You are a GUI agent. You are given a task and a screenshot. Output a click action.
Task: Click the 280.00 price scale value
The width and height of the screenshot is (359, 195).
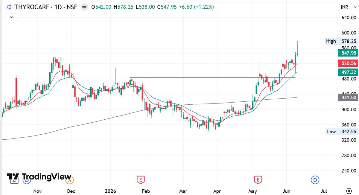(x=349, y=156)
